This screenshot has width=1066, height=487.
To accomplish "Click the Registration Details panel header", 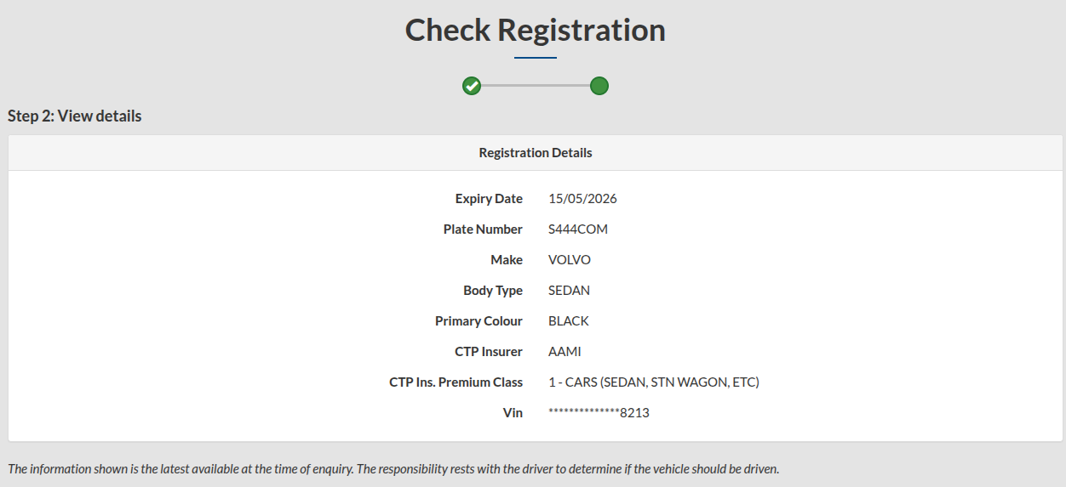I will [x=536, y=153].
